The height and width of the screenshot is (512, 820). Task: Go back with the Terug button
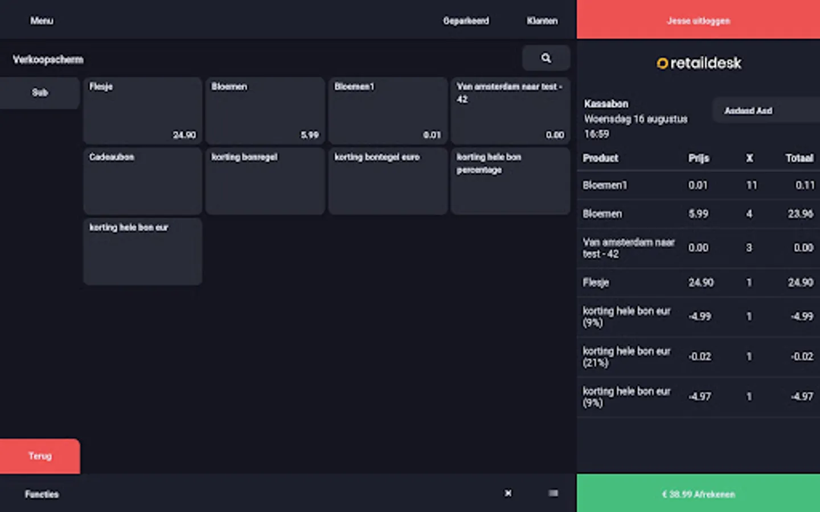click(40, 456)
